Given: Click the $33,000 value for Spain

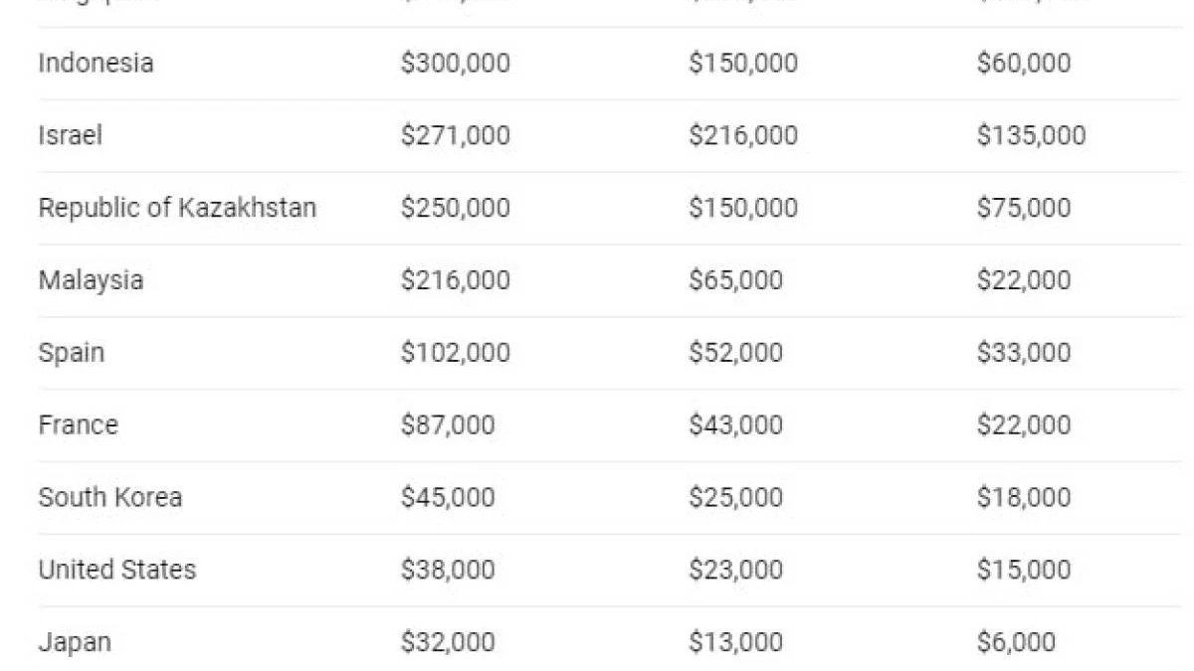Looking at the screenshot, I should point(1023,353).
